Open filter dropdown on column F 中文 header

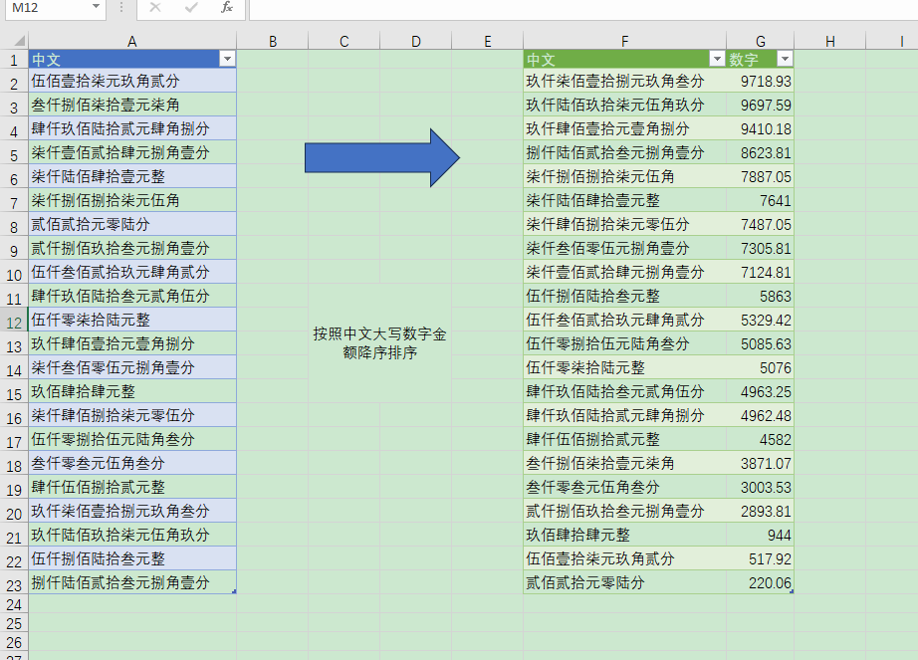pos(717,59)
